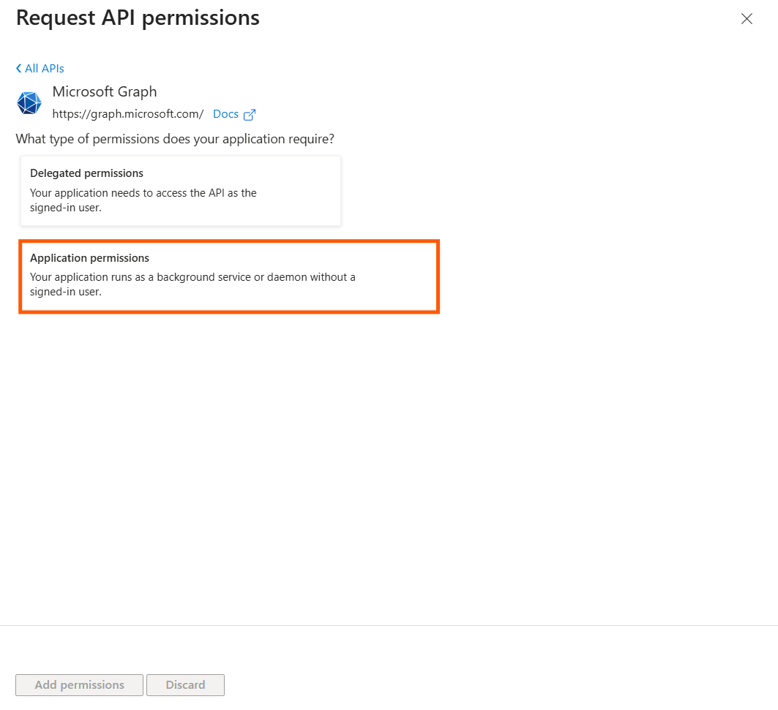This screenshot has width=778, height=710.
Task: Click the Application permissions title label
Action: click(x=89, y=258)
